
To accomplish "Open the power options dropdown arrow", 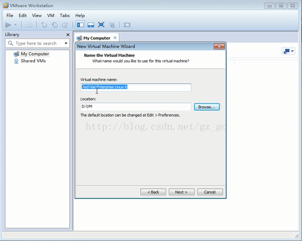I will [16, 24].
